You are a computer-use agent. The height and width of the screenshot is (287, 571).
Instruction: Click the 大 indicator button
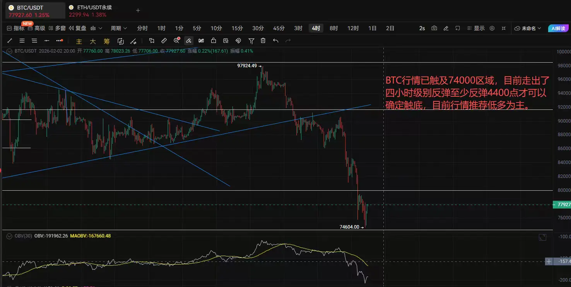tap(93, 41)
